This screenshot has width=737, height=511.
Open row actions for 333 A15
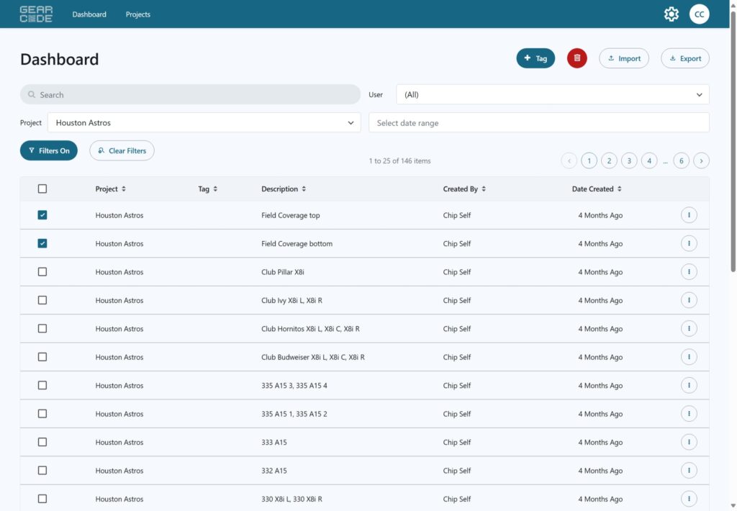click(689, 442)
